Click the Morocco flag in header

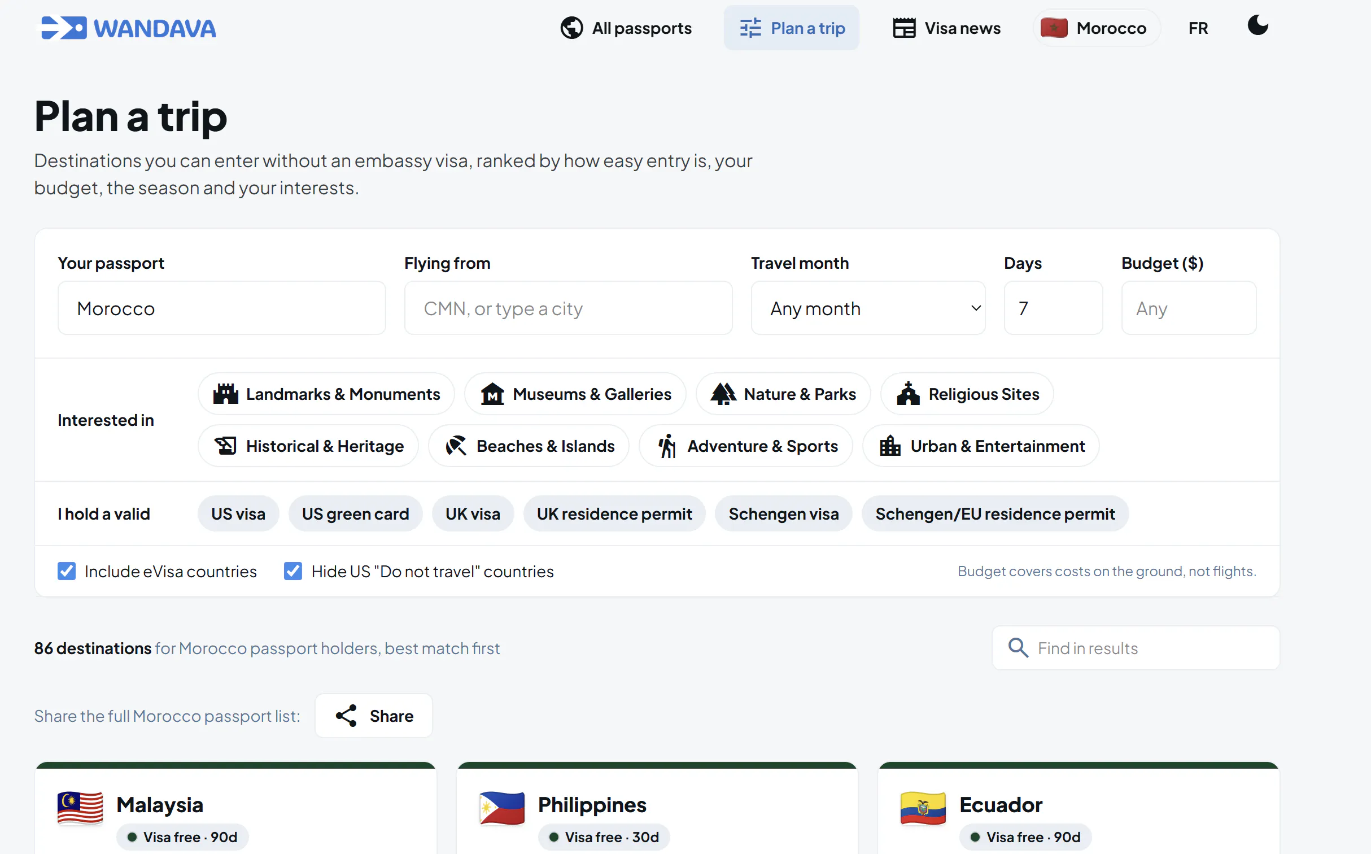(1054, 28)
